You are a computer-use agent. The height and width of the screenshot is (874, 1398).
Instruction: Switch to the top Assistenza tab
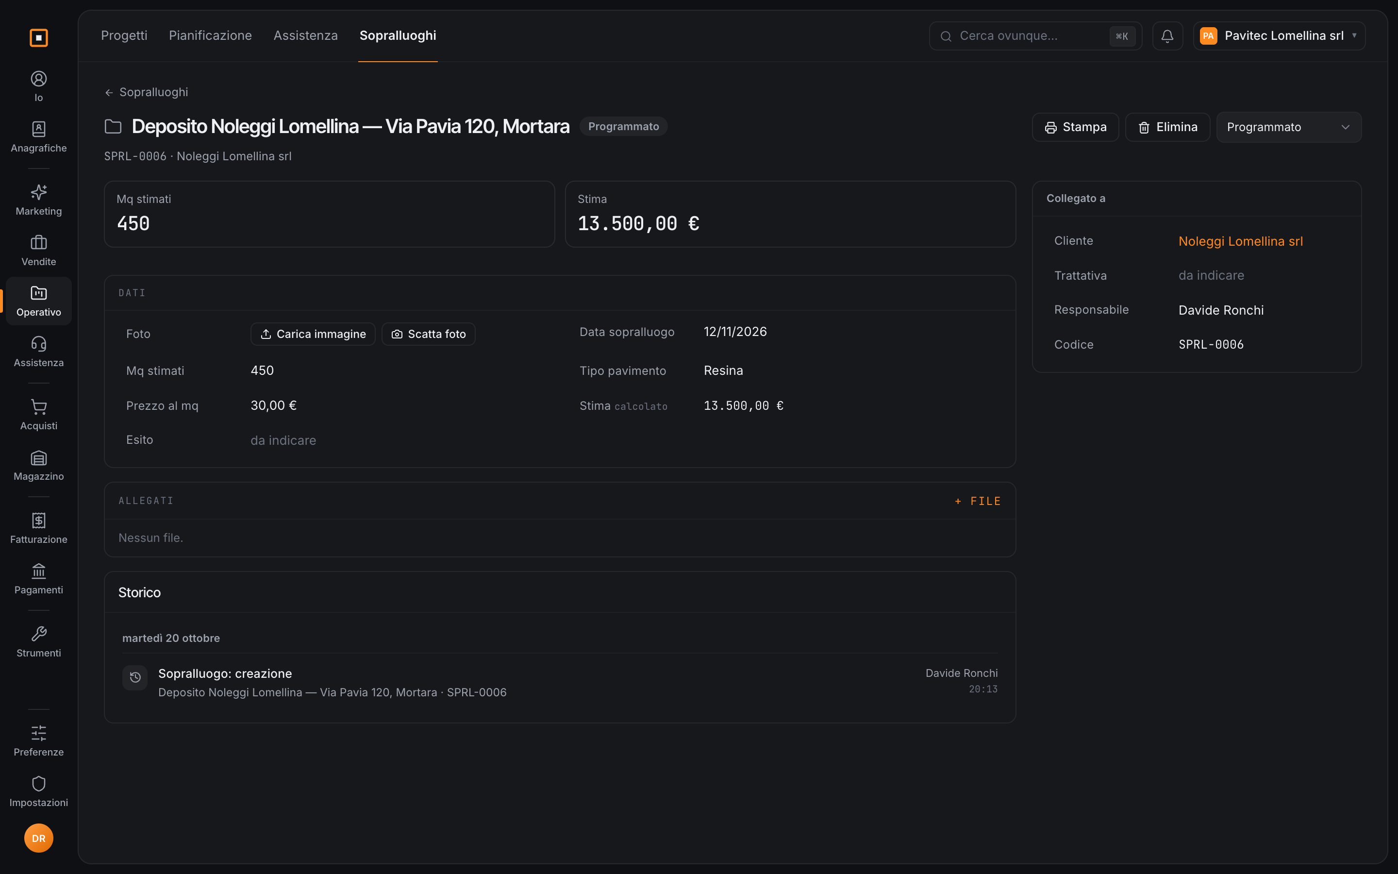coord(306,36)
